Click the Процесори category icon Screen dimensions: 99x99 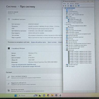tap(67, 50)
